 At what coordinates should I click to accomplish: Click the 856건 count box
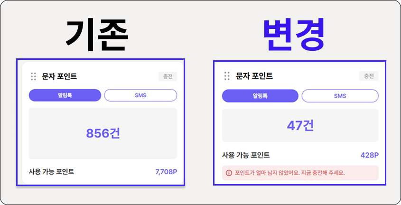[103, 133]
